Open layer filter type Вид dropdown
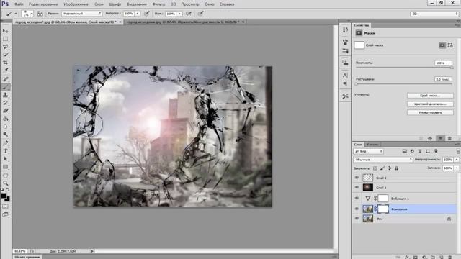 click(x=368, y=151)
